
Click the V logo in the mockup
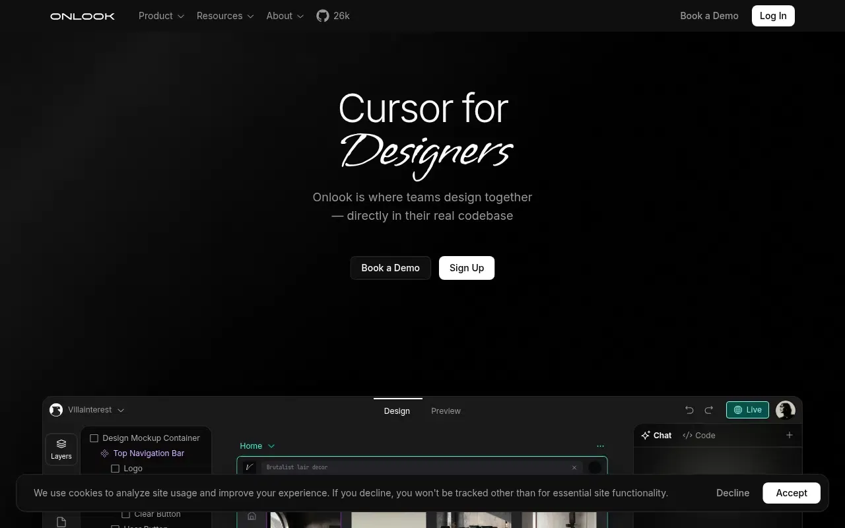click(250, 467)
